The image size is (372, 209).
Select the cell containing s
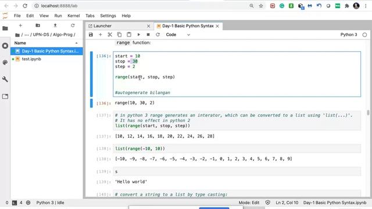pos(237,172)
